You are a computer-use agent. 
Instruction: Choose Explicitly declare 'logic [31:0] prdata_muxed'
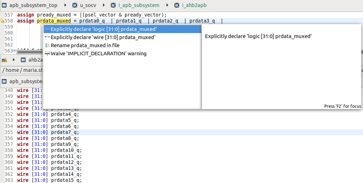click(x=122, y=29)
